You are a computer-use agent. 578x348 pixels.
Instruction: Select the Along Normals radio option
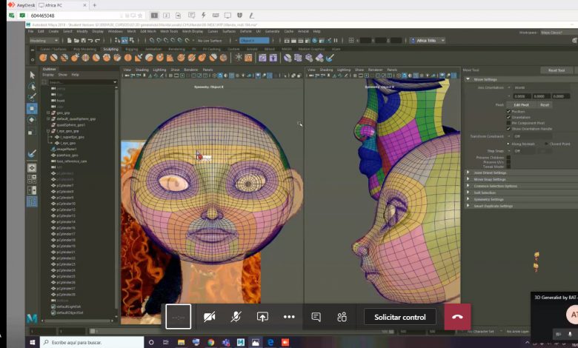(508, 144)
